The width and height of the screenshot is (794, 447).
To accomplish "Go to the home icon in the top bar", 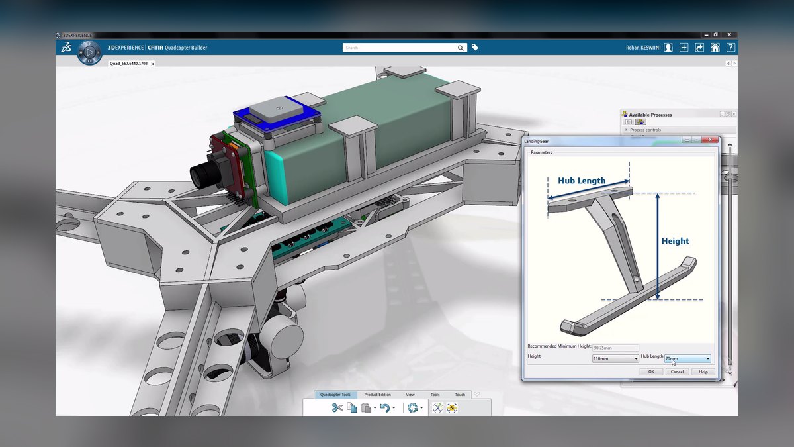I will (715, 48).
